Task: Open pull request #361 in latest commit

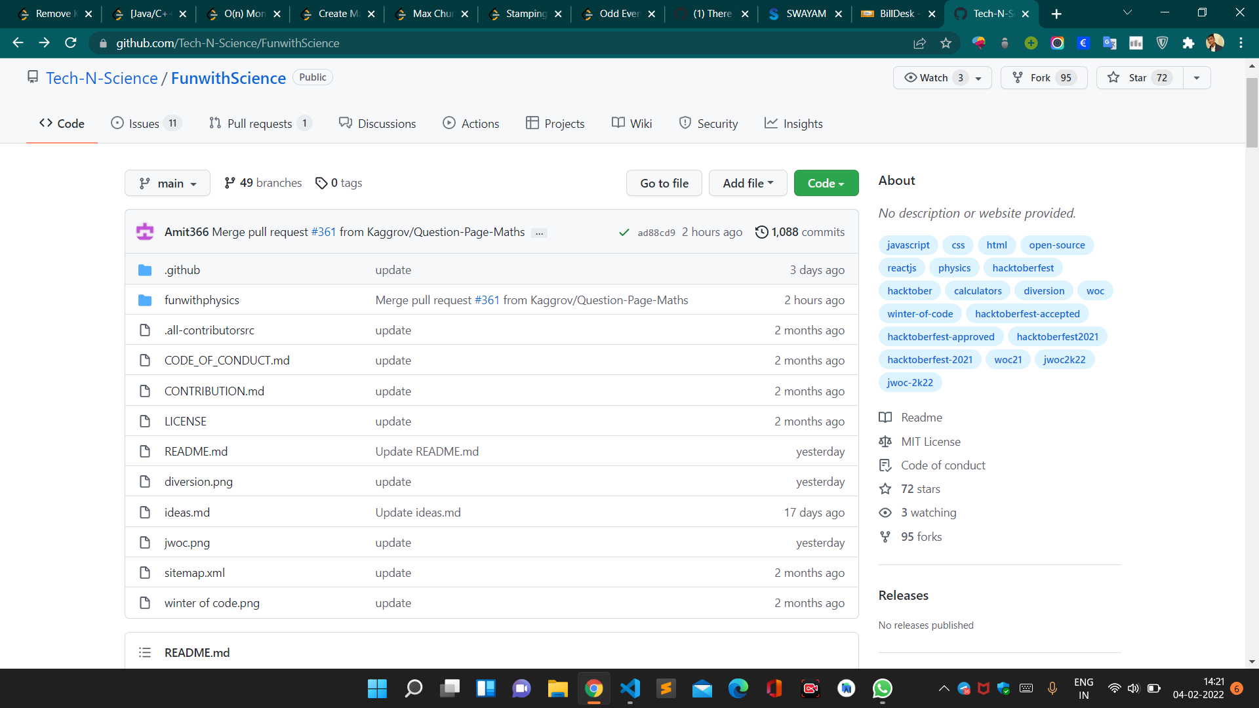Action: coord(323,232)
